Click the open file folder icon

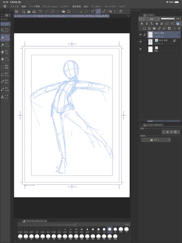[29, 11]
